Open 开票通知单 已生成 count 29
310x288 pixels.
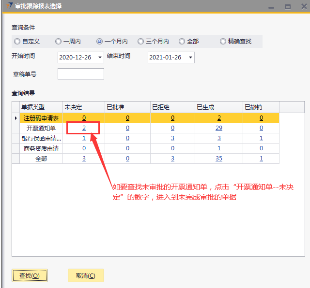click(219, 128)
